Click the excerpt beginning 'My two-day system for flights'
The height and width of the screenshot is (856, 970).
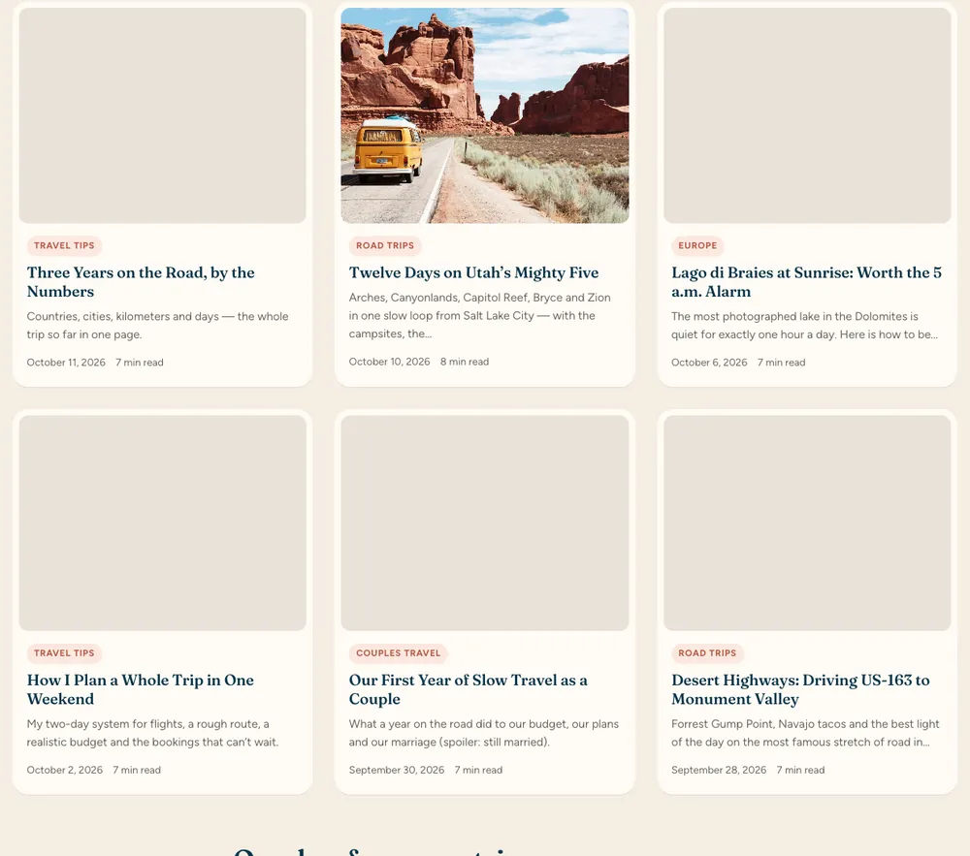tap(153, 732)
